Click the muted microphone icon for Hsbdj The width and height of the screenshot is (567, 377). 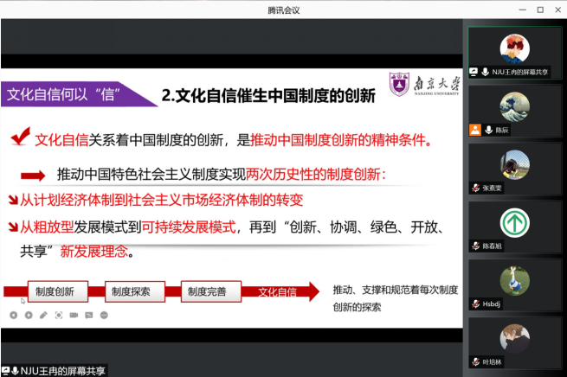click(x=474, y=304)
